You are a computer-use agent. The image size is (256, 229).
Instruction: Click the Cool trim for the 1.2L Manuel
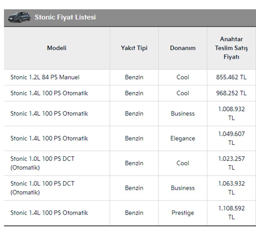point(183,77)
